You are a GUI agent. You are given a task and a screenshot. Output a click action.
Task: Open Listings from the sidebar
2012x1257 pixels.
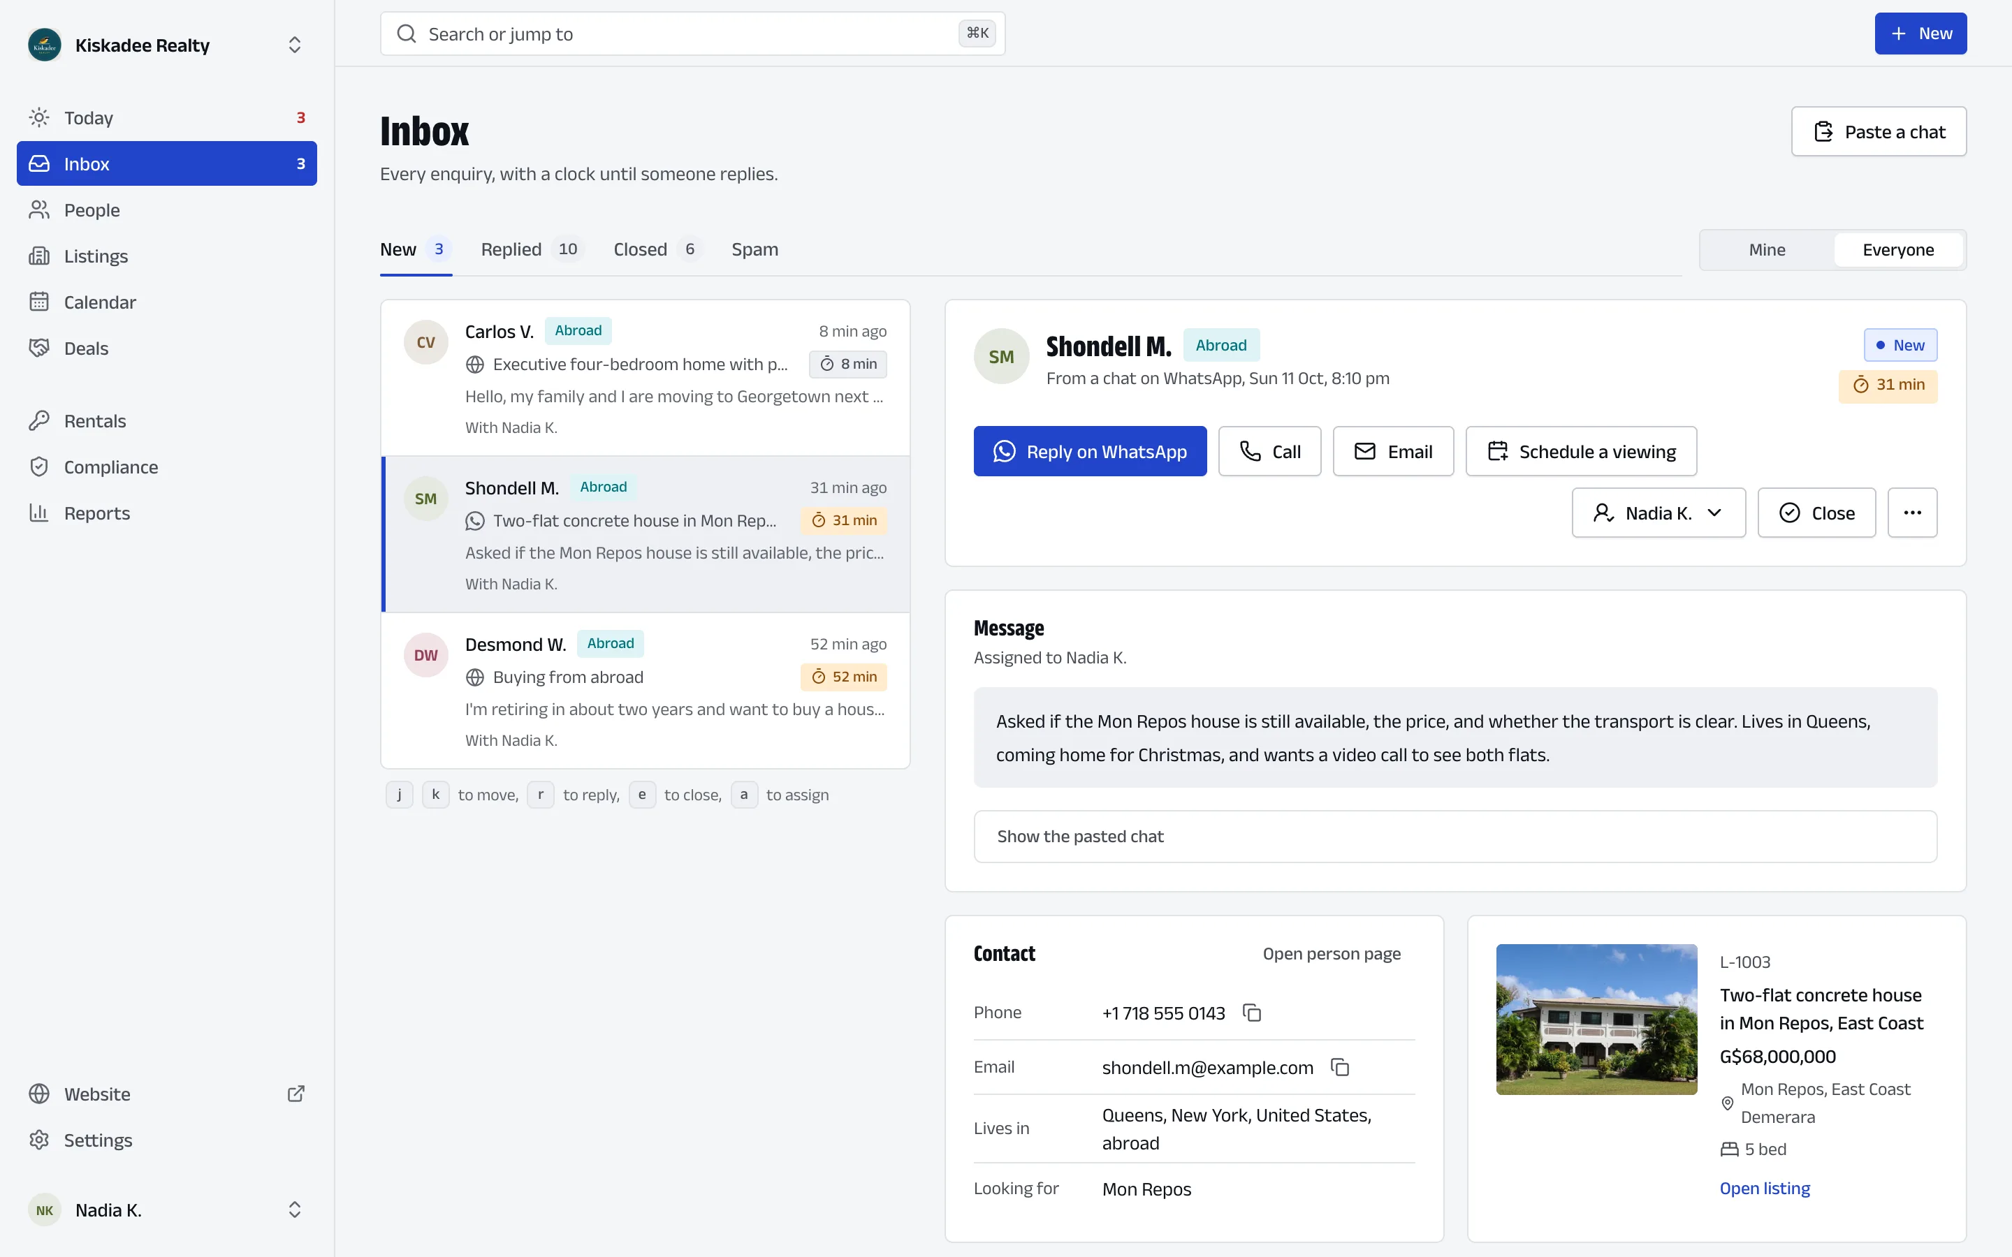coord(166,256)
